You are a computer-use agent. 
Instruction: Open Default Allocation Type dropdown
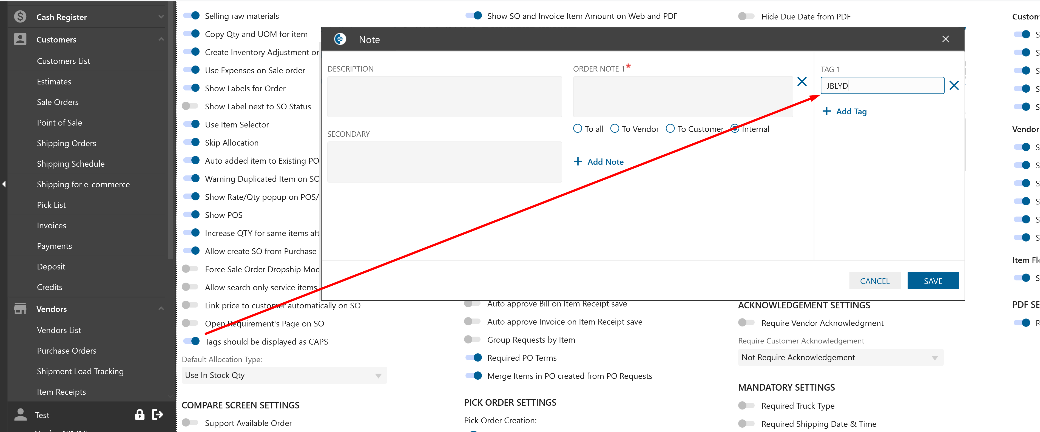pos(284,375)
